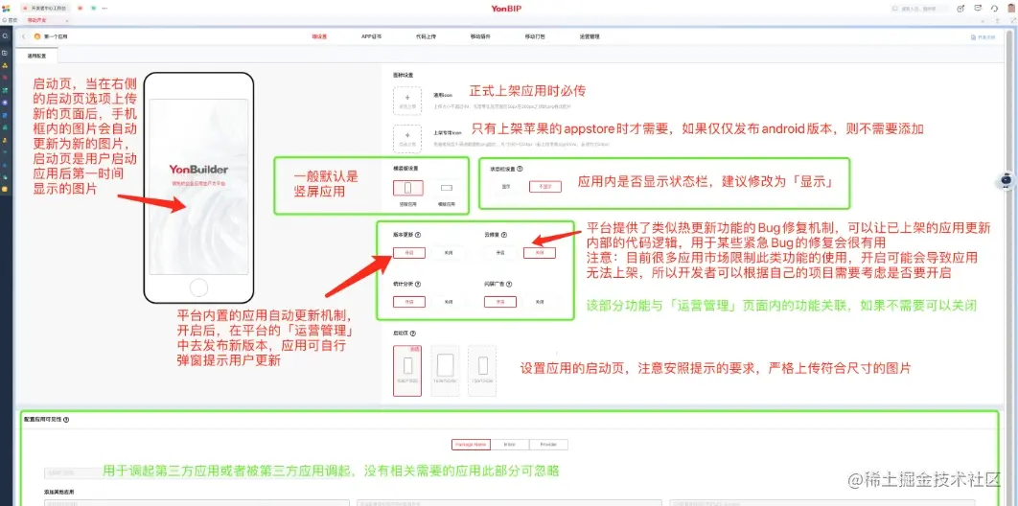
Task: Turn on 云修复 with 开启
Action: [x=500, y=253]
